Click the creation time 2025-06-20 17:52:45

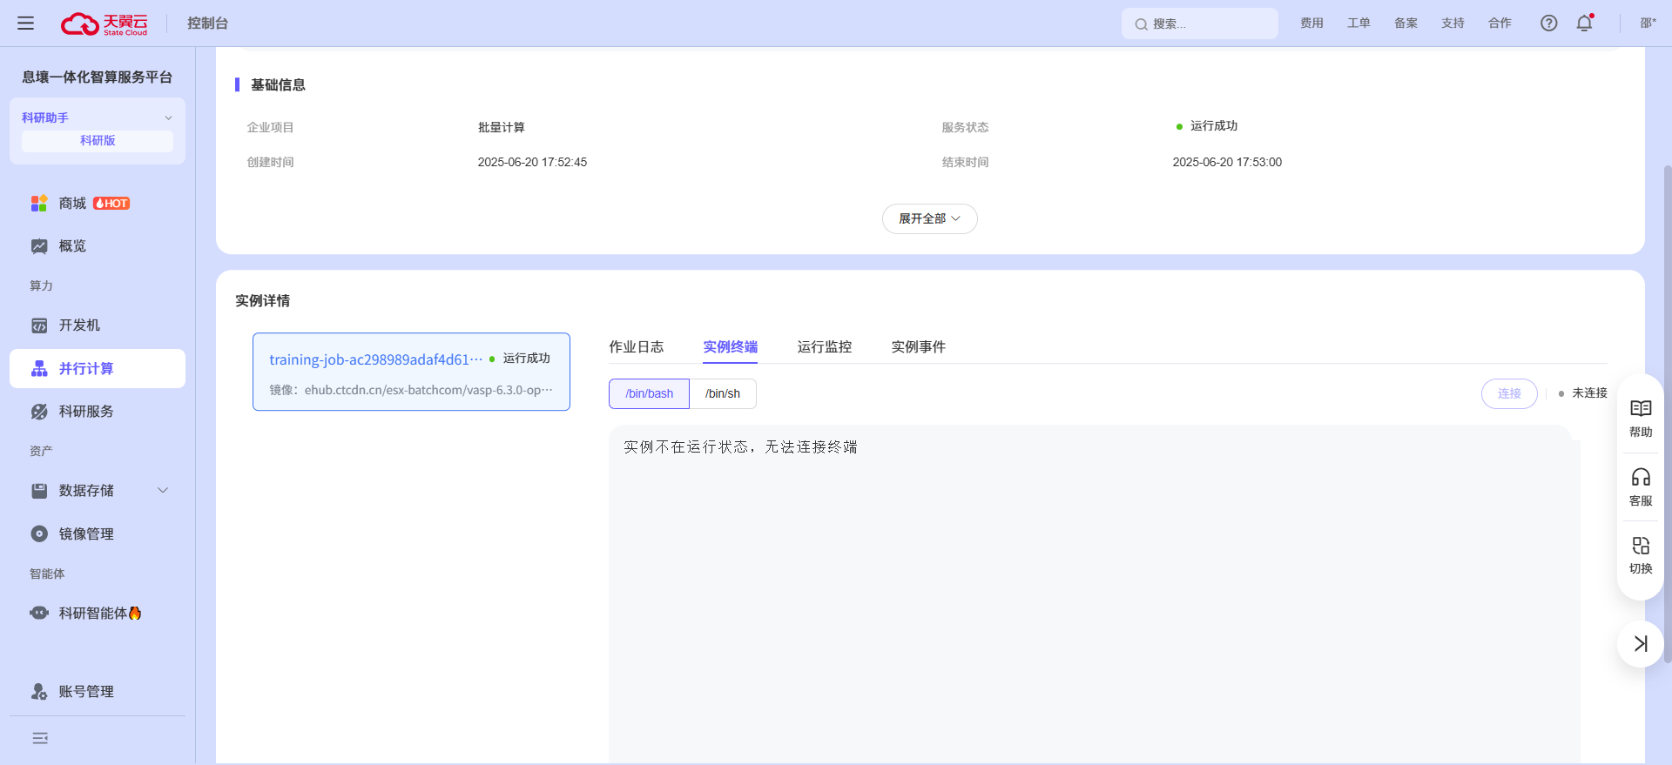[x=532, y=162]
